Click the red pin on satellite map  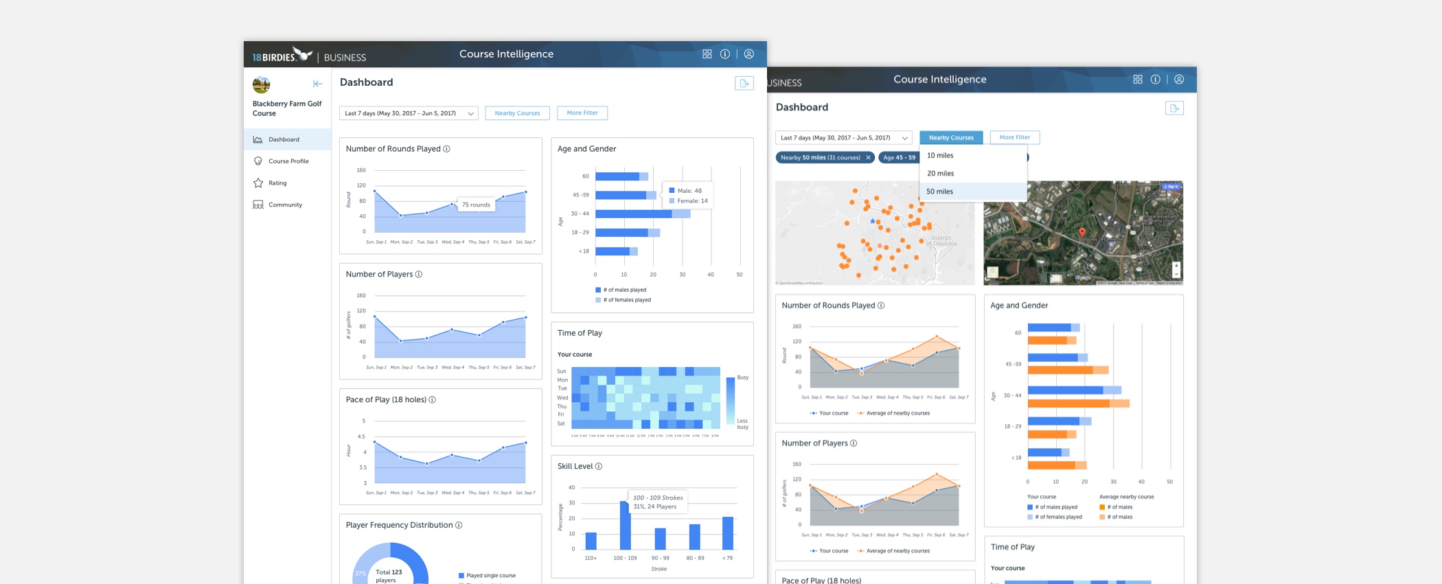[1082, 233]
